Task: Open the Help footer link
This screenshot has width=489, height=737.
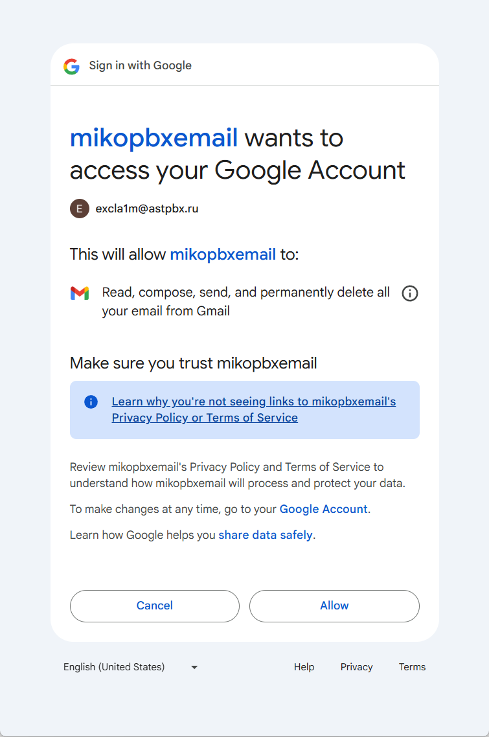Action: [x=304, y=667]
